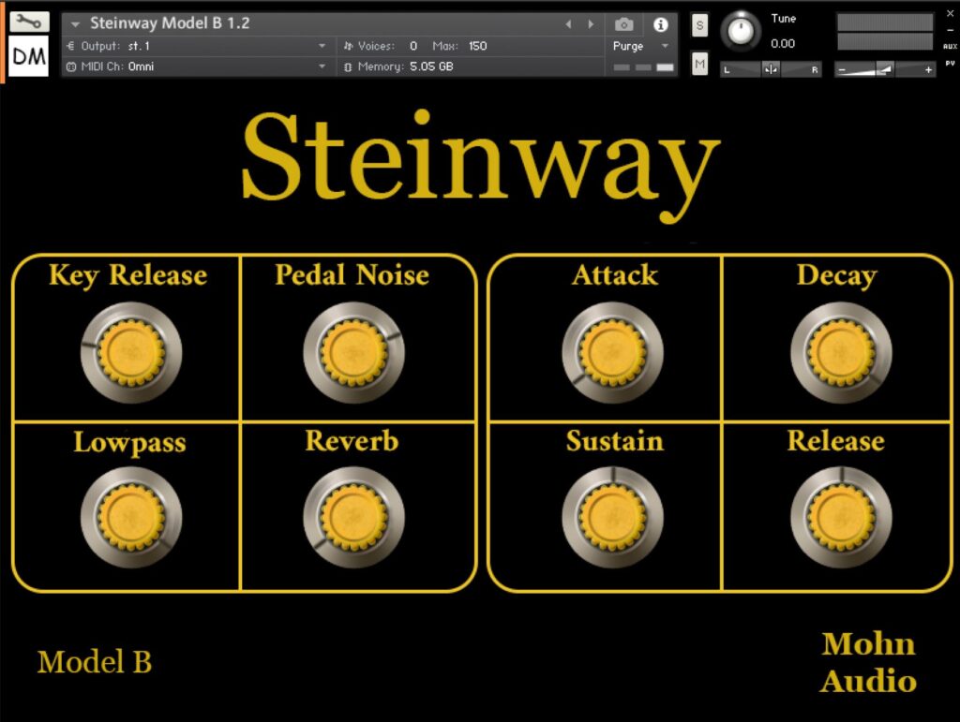Click the Sustain knob
The image size is (960, 722).
pos(613,518)
